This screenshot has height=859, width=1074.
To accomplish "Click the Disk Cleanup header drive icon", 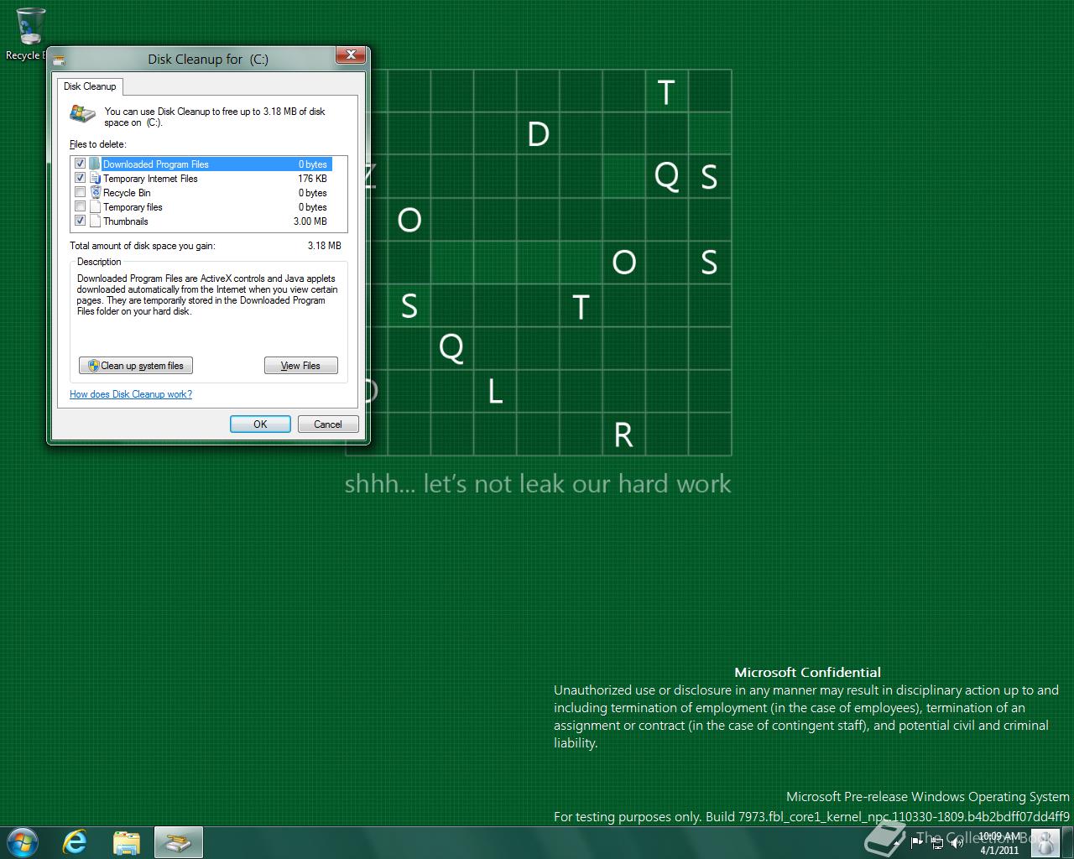I will tap(83, 113).
